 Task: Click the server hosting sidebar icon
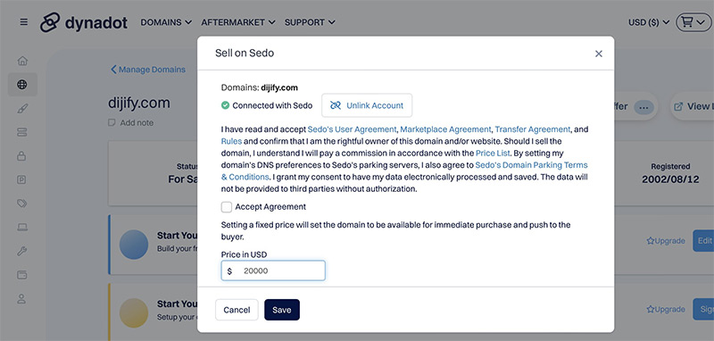(21, 132)
